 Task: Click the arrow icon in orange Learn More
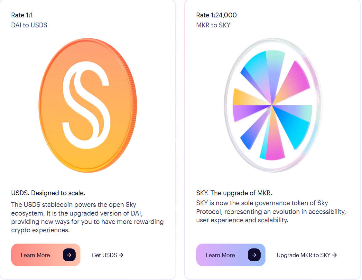pyautogui.click(x=69, y=255)
